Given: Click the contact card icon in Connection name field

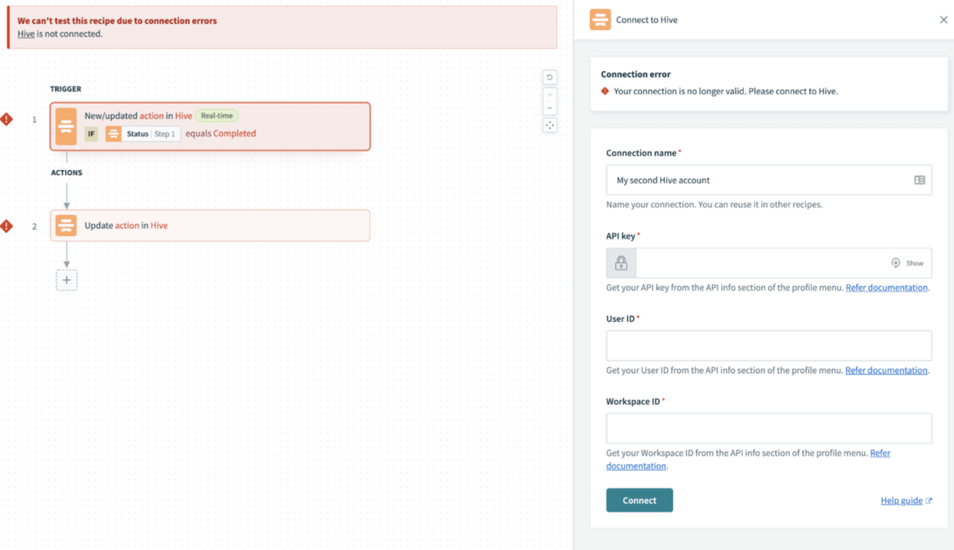Looking at the screenshot, I should 920,180.
